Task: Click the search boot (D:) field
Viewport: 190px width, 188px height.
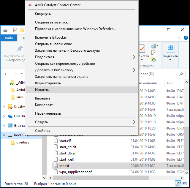Action: click(161, 74)
